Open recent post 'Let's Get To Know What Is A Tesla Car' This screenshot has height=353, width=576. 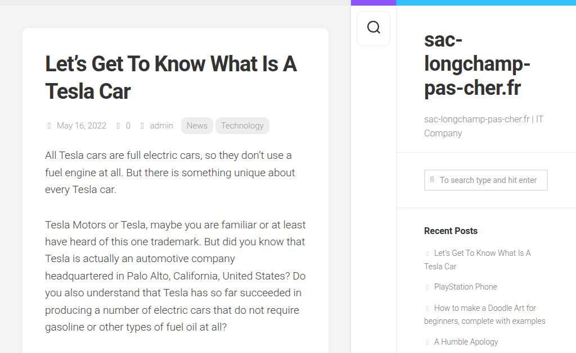tap(482, 254)
